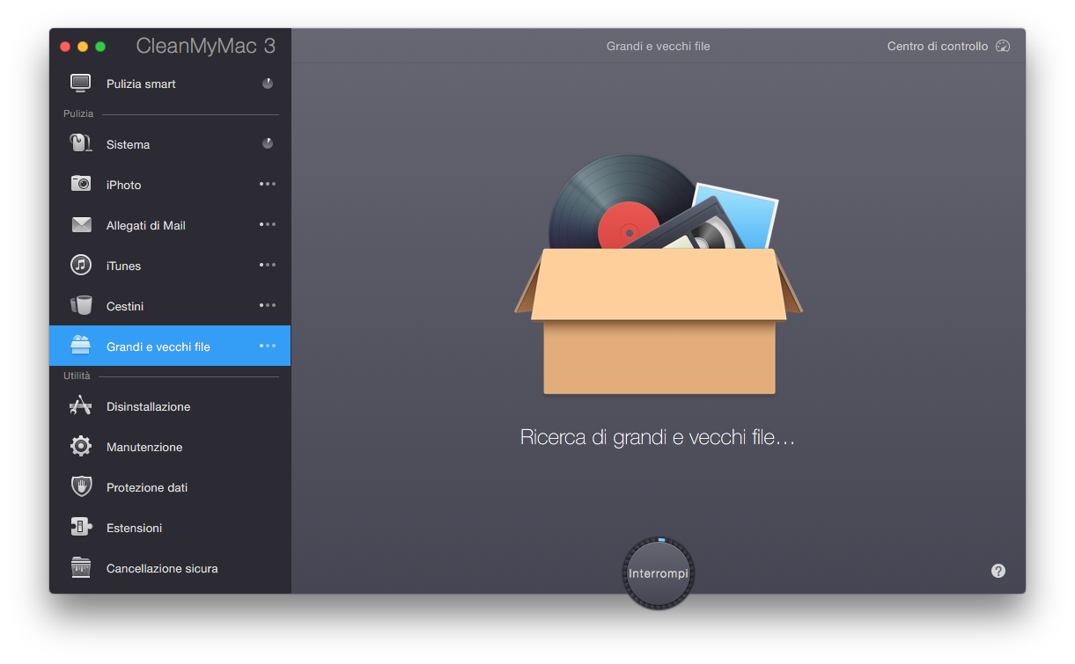Click the Pulizia smart progress indicator

(x=268, y=84)
